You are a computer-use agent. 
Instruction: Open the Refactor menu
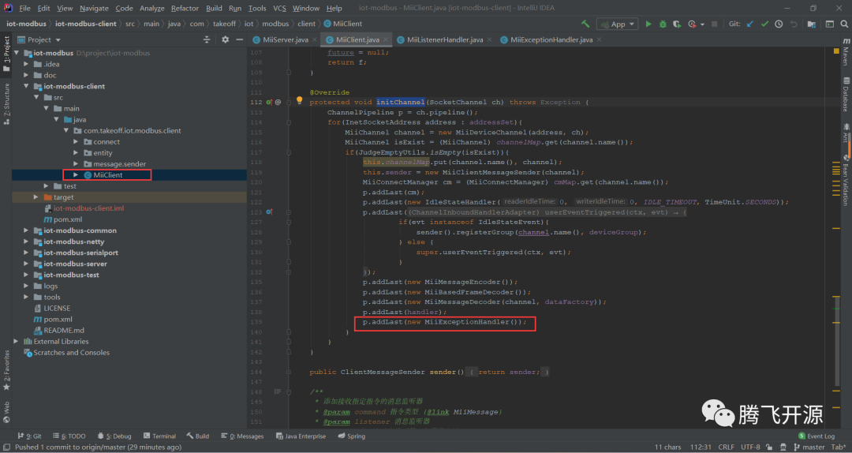(x=185, y=8)
